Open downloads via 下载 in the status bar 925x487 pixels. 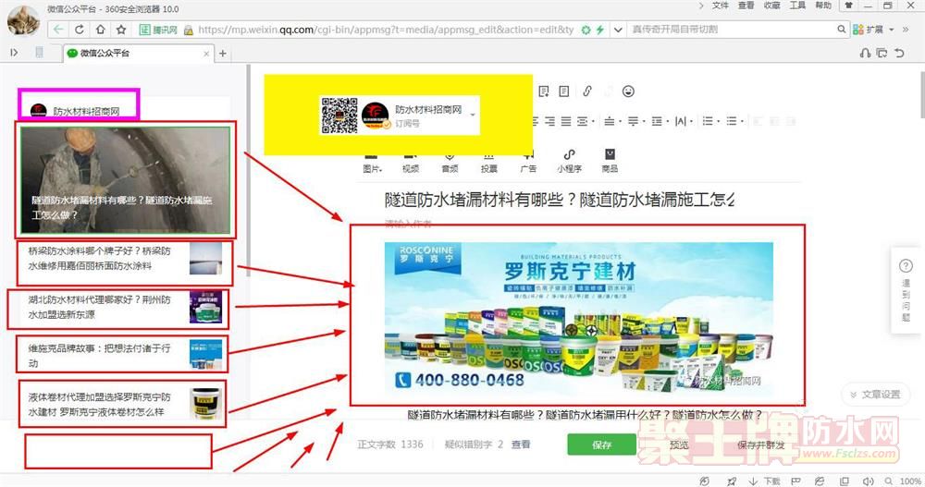[x=765, y=481]
